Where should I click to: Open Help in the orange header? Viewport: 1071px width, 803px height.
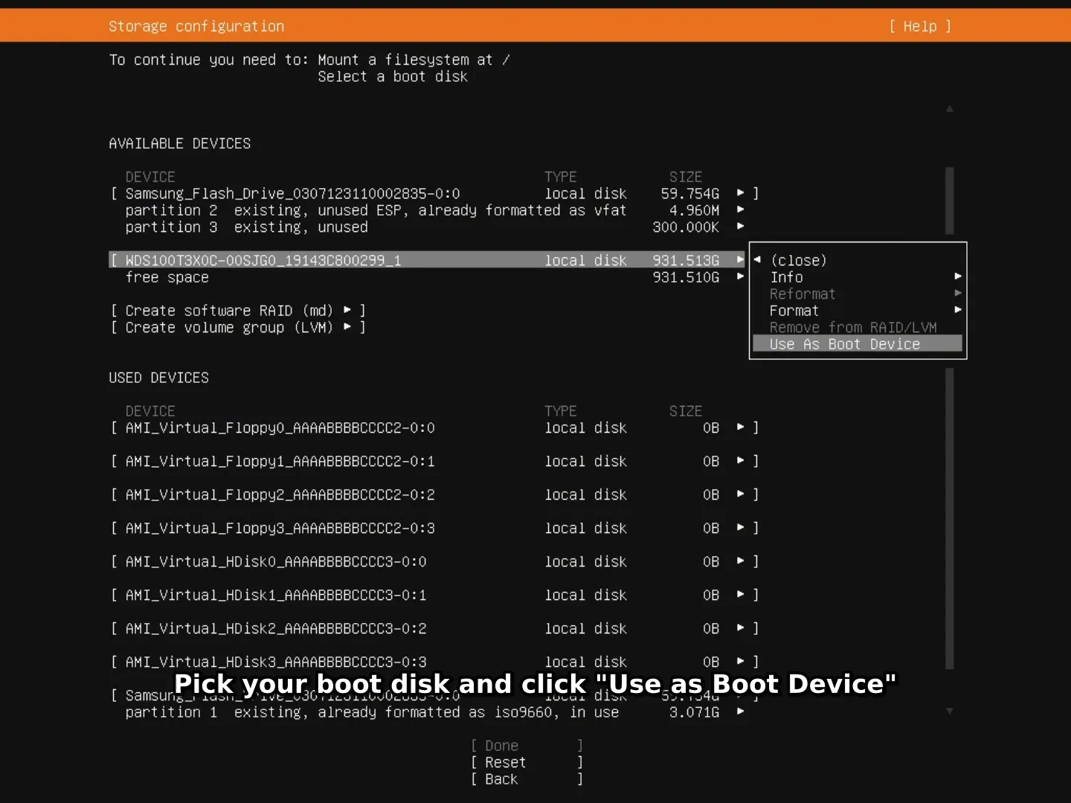[920, 27]
